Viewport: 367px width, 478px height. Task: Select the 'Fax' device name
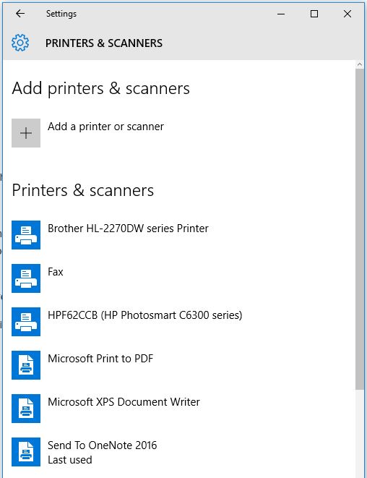tap(56, 272)
